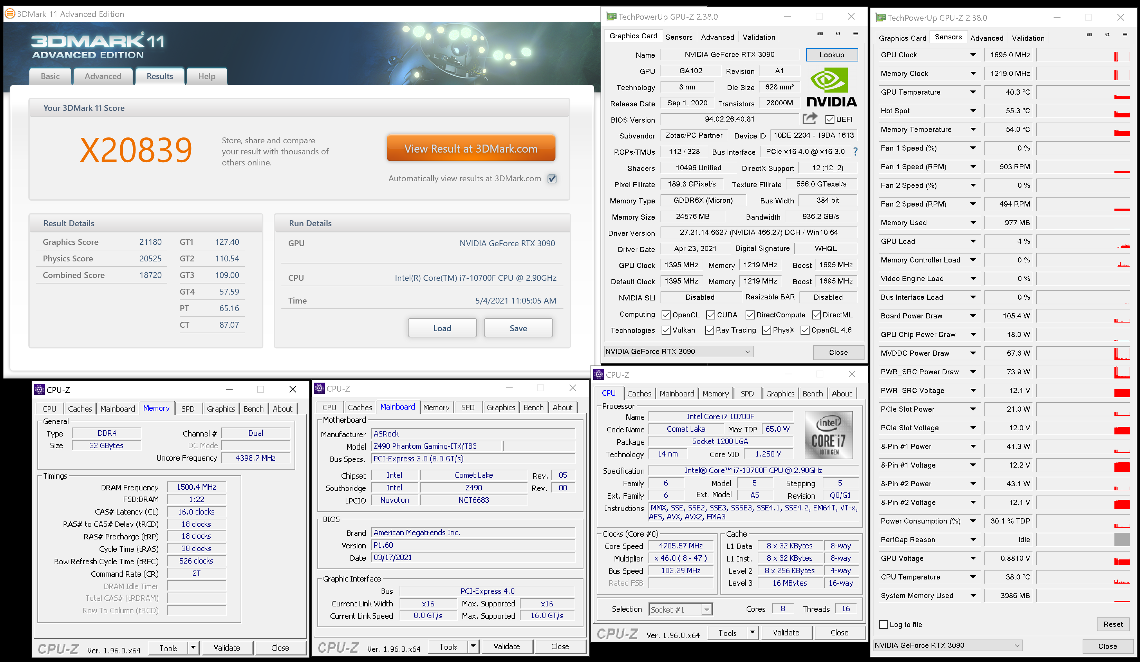The width and height of the screenshot is (1140, 662).
Task: Toggle automatically view results at 3DMark.com checkbox
Action: [552, 179]
